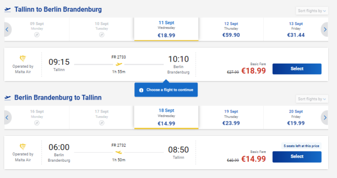
Task: Click the info icon in Choose a flight tooltip
Action: click(141, 90)
